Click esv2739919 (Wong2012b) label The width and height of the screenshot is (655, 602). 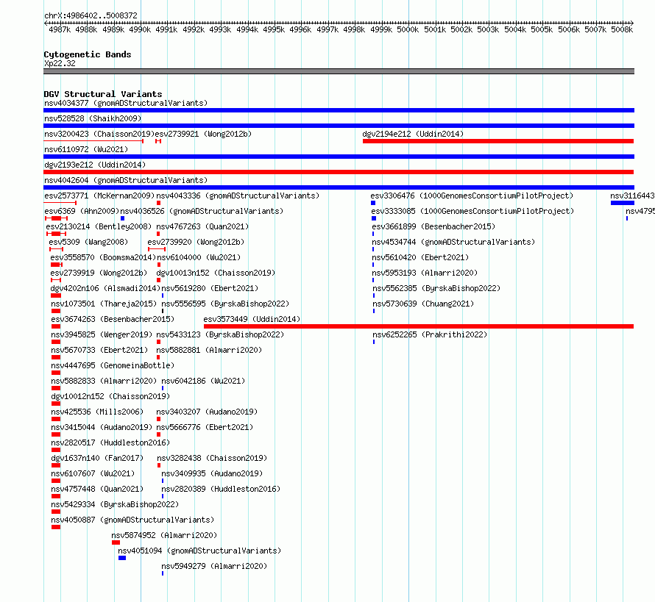point(99,273)
